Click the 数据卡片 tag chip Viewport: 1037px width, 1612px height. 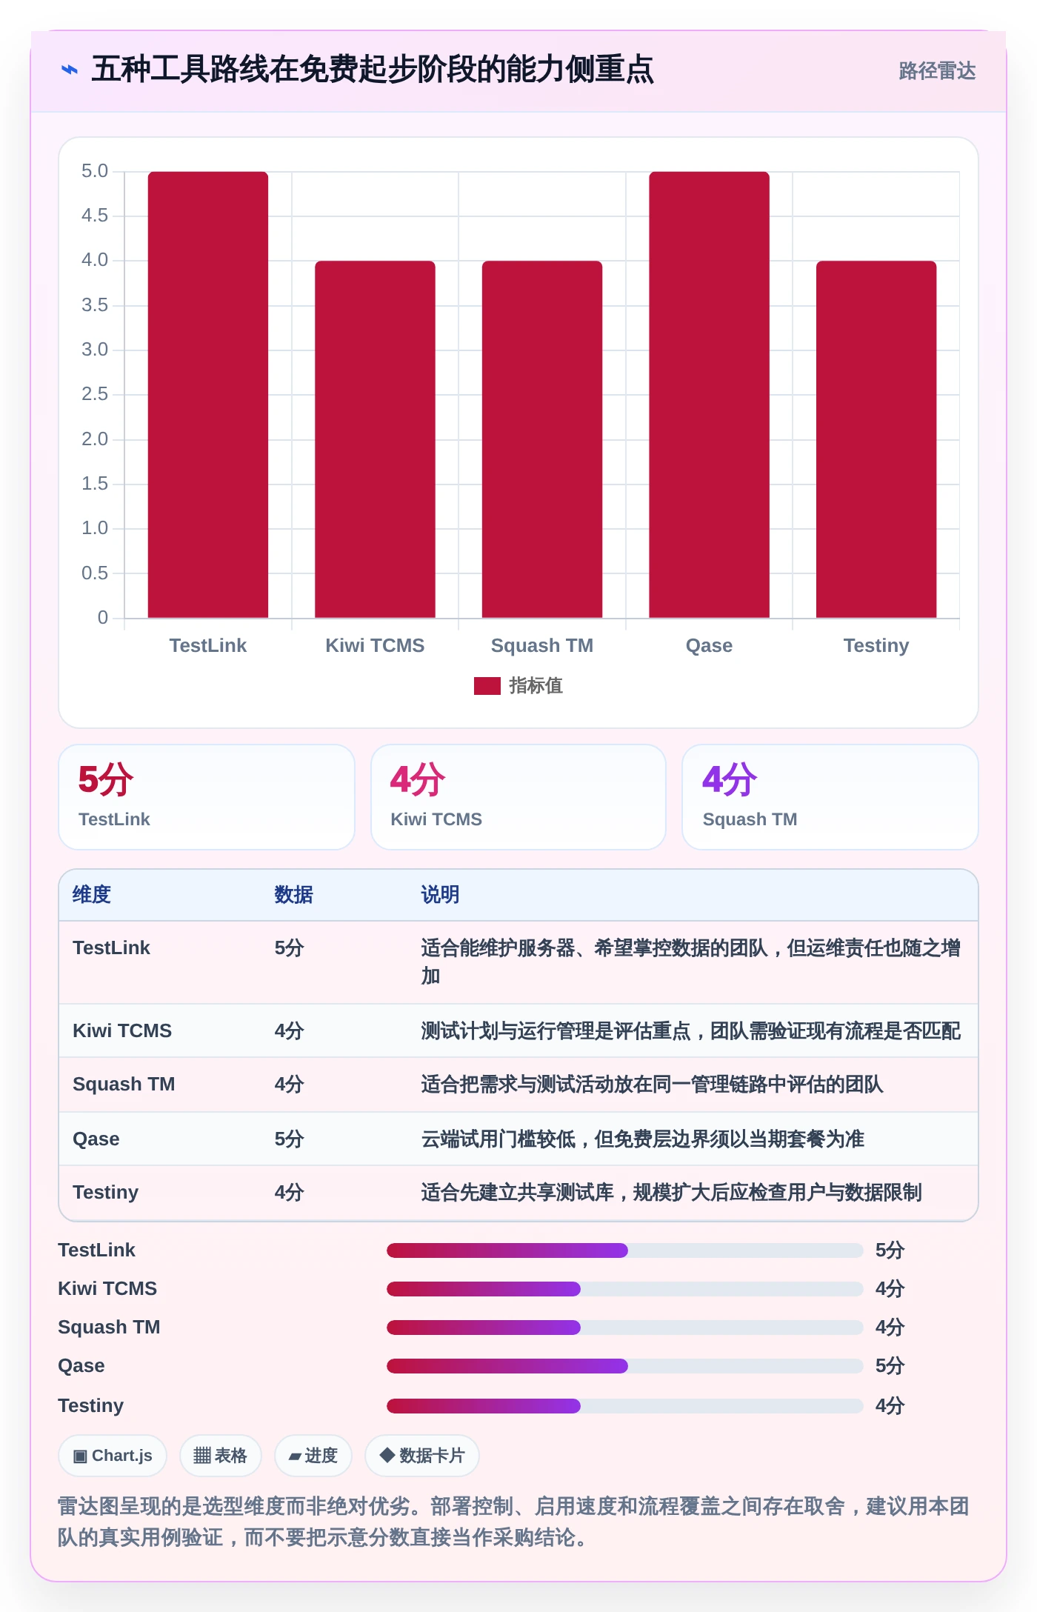(x=422, y=1456)
